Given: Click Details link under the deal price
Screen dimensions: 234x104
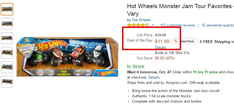Looking at the screenshot, I should click(161, 48).
